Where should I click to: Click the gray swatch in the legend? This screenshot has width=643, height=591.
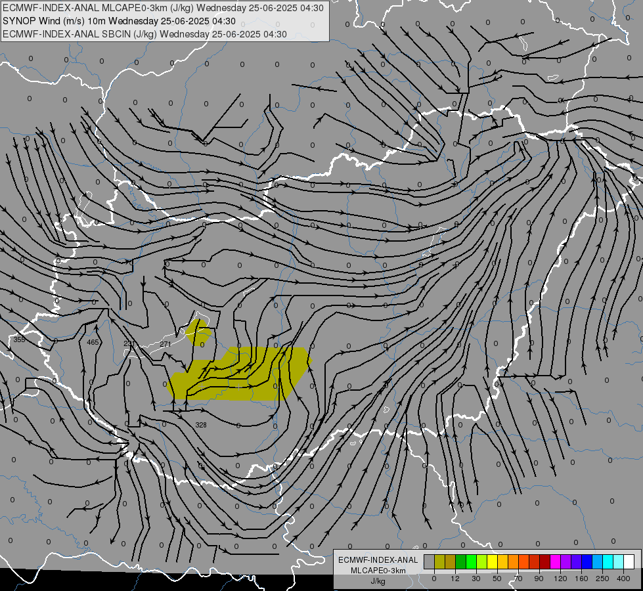(x=430, y=561)
